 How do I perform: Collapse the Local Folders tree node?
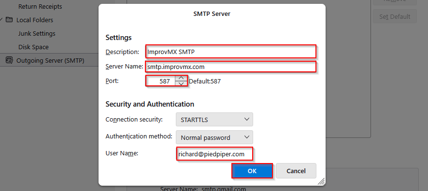(1, 20)
